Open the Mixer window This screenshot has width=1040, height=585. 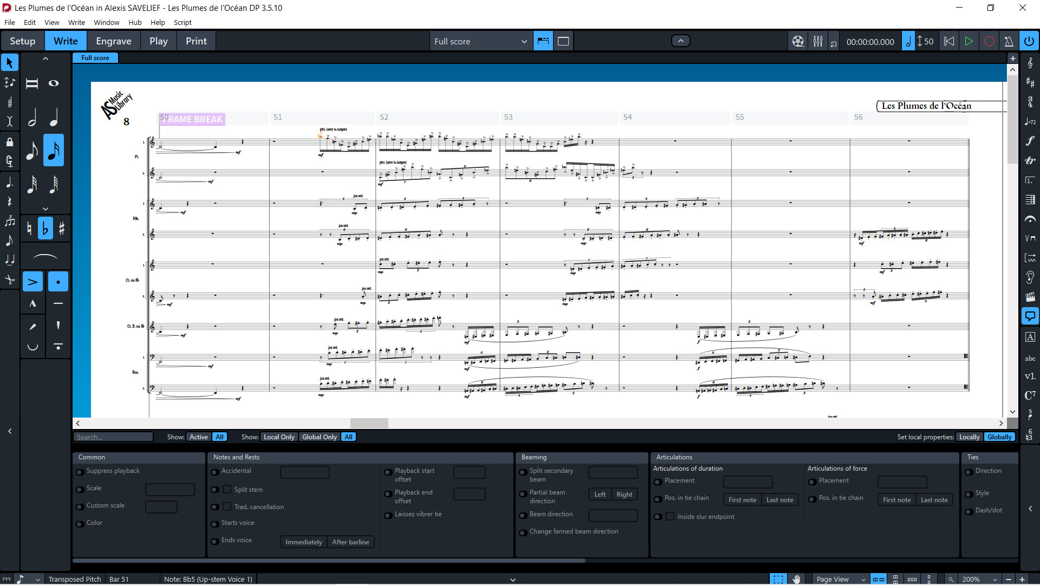pos(817,41)
